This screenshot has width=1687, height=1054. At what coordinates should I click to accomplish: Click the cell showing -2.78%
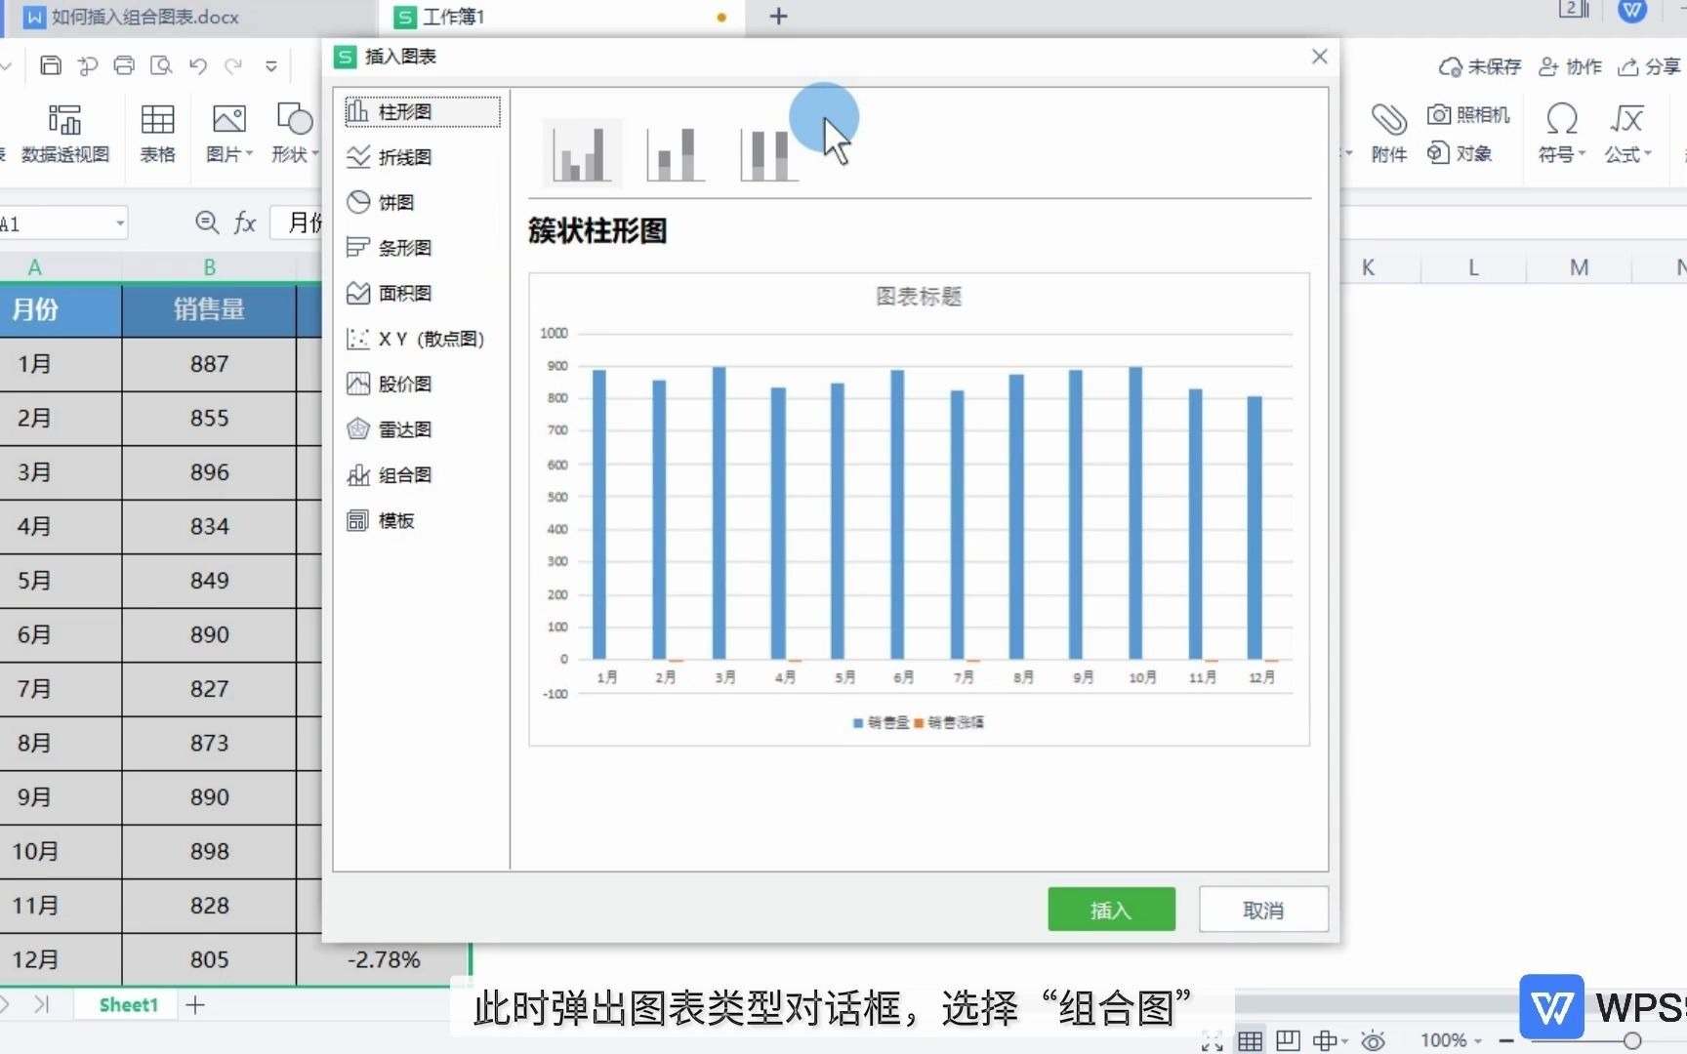point(384,959)
